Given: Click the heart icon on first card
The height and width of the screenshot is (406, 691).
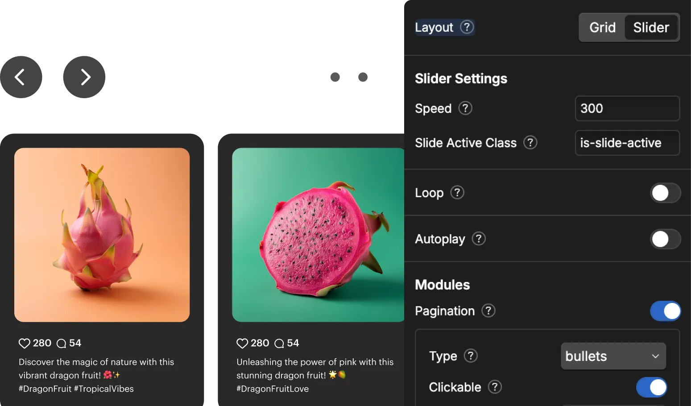Looking at the screenshot, I should [x=24, y=343].
